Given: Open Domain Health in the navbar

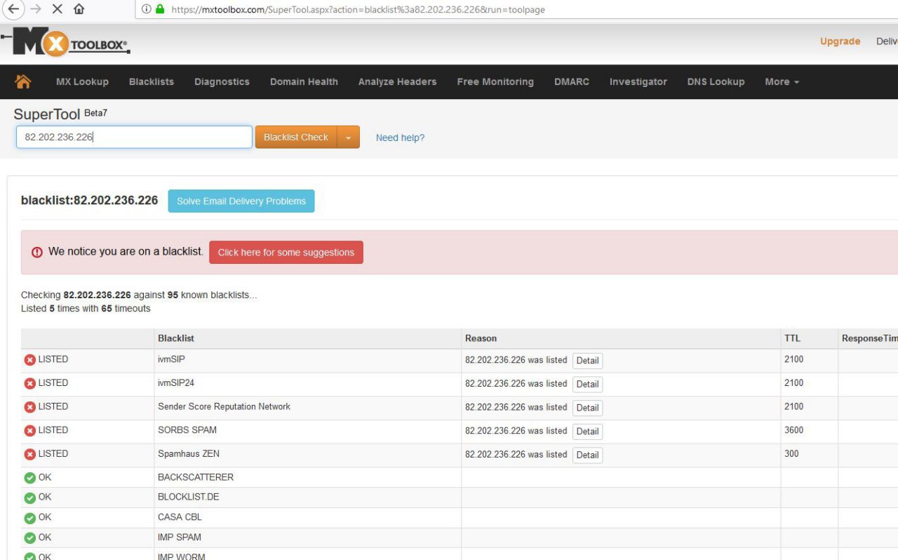Looking at the screenshot, I should (304, 81).
